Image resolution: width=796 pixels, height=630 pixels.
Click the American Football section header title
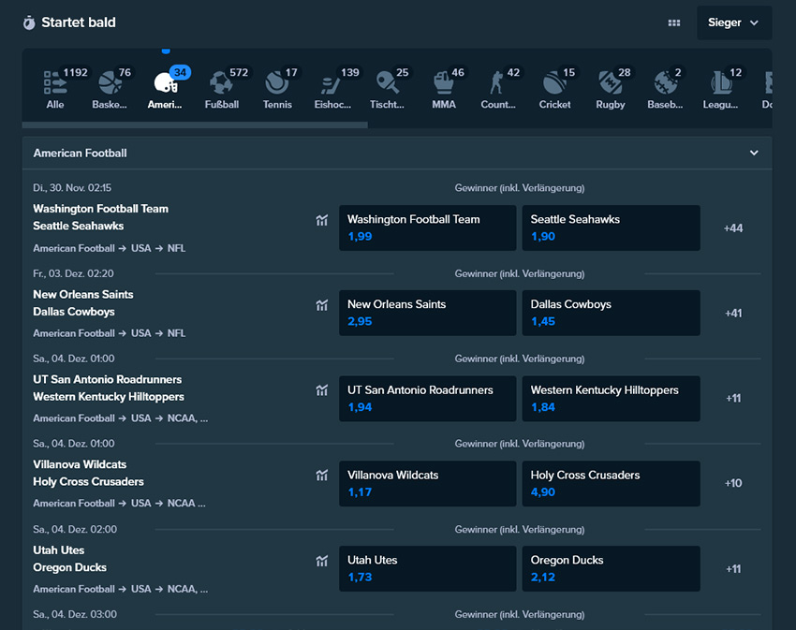pos(80,153)
